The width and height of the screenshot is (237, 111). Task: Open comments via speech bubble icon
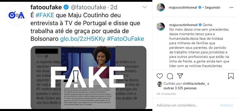[170, 76]
